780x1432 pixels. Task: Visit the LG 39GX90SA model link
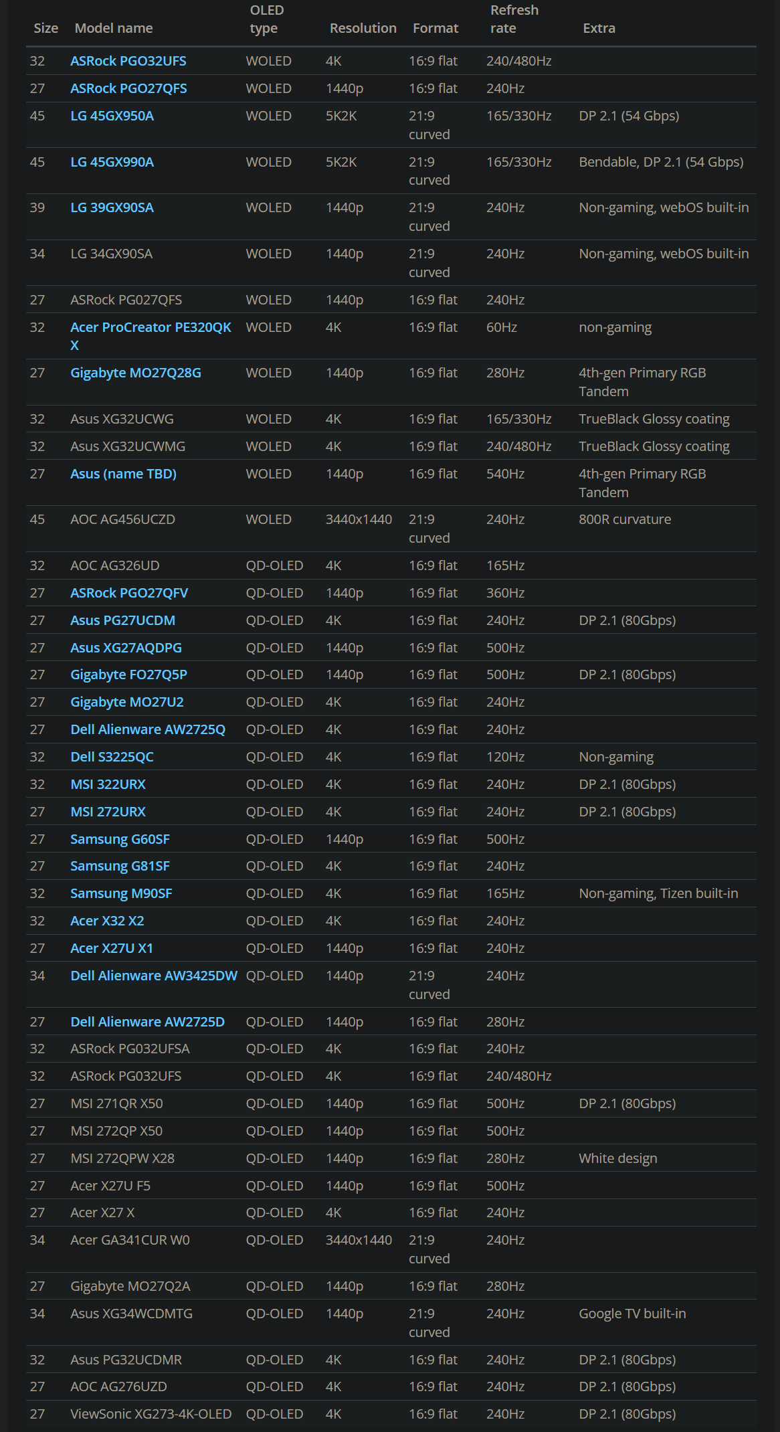coord(112,207)
